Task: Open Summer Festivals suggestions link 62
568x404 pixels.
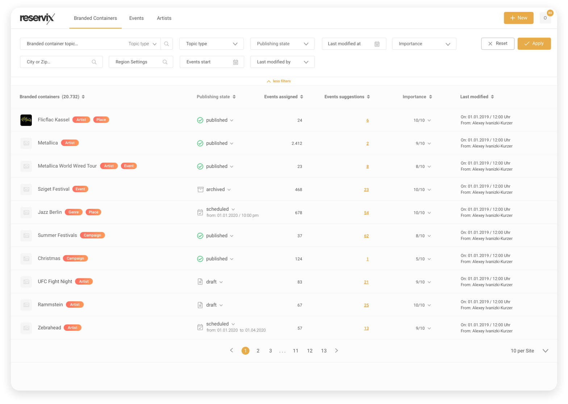Action: coord(366,236)
